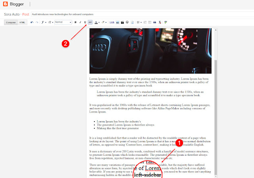
Task: Open the text color picker
Action: coord(97,22)
